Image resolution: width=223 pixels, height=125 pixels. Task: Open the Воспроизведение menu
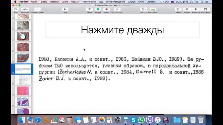click(x=115, y=2)
